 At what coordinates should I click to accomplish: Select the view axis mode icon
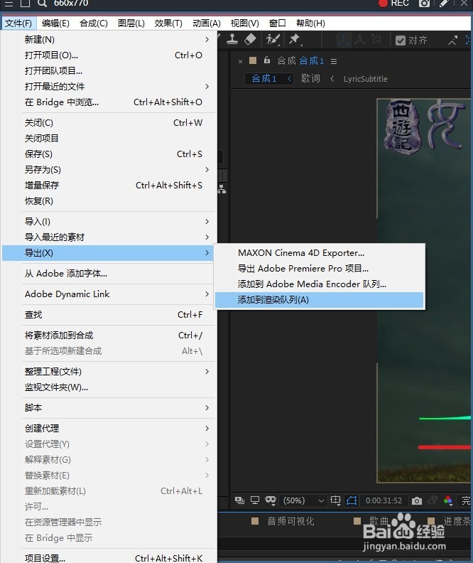(376, 40)
